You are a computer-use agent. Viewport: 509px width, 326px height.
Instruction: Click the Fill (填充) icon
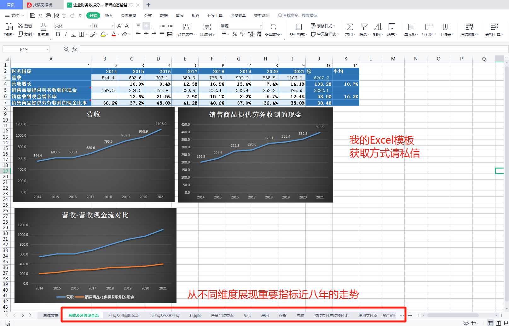point(392,27)
